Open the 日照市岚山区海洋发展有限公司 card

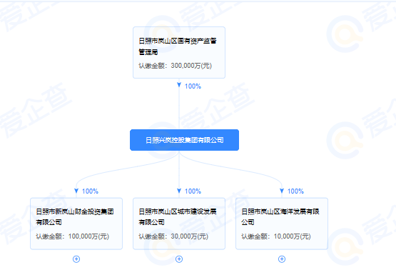pyautogui.click(x=282, y=224)
